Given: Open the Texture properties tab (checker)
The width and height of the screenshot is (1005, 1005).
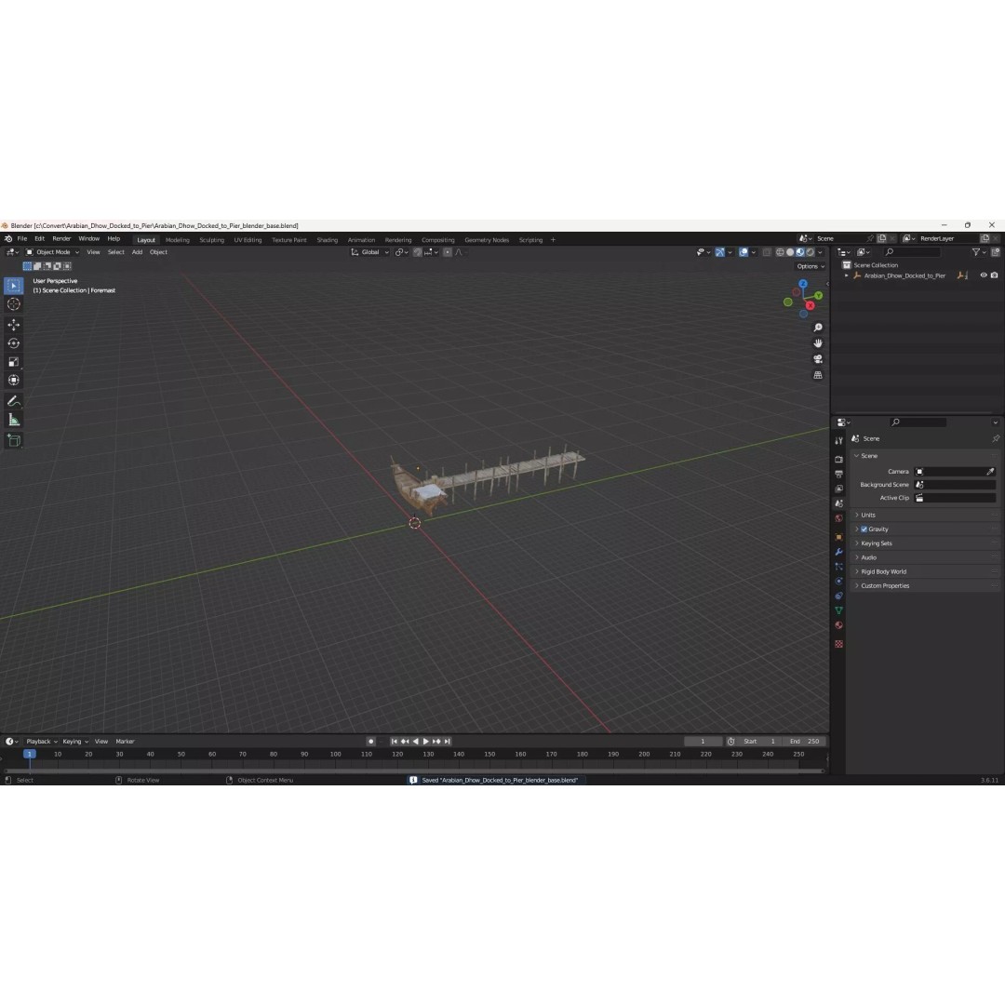Looking at the screenshot, I should coord(838,644).
